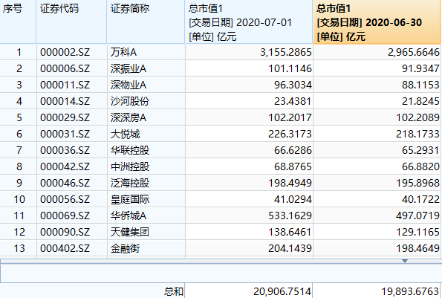
Task: Click the blank panel below the table
Action: [221, 273]
